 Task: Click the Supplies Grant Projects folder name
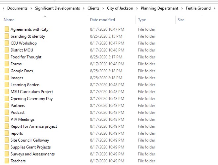click(30, 147)
